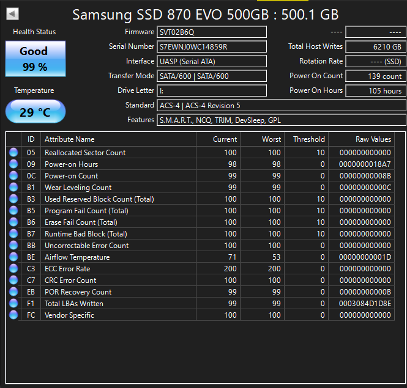Click the status orb for Runtime Bad Block

click(x=13, y=234)
